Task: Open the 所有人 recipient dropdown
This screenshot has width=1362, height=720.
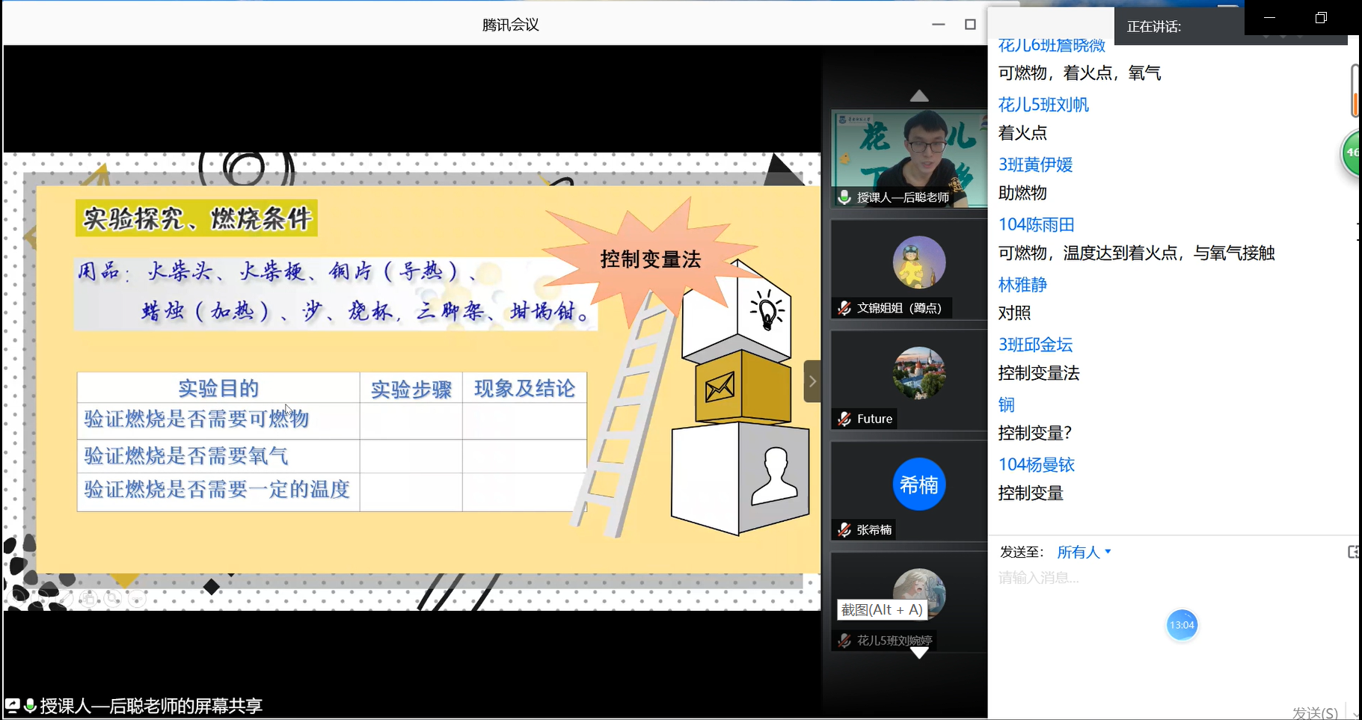Action: [1084, 553]
